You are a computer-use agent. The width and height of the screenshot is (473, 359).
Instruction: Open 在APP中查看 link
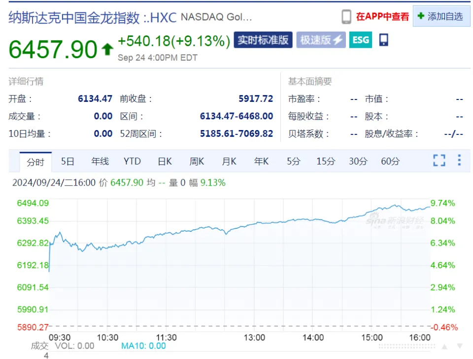click(x=382, y=17)
